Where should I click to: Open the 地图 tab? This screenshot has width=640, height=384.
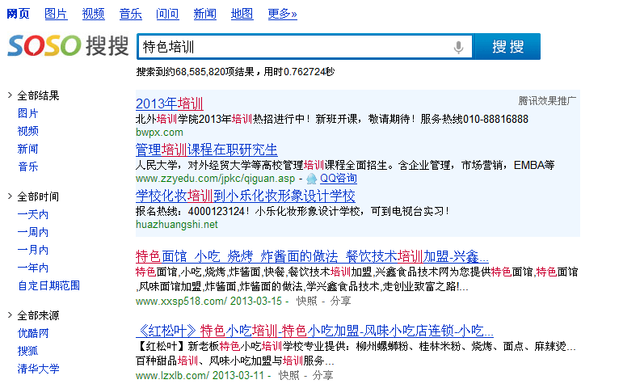(242, 14)
